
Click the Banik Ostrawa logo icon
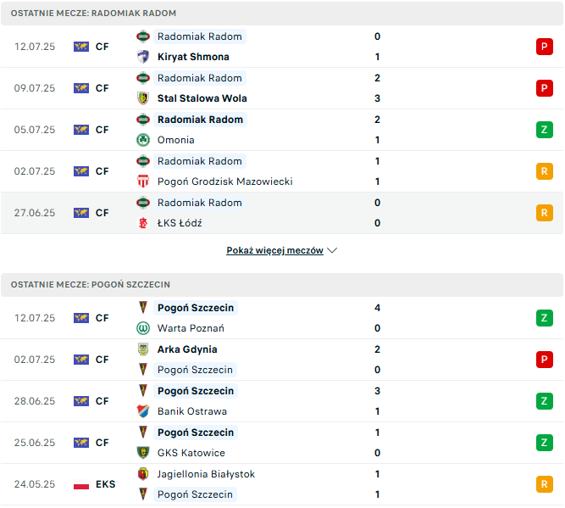(x=143, y=411)
